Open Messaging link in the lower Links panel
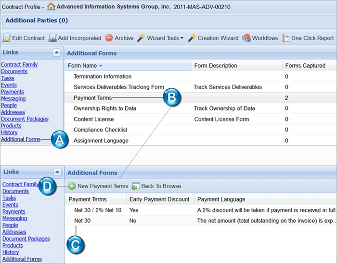This screenshot has height=264, width=337. [14, 218]
